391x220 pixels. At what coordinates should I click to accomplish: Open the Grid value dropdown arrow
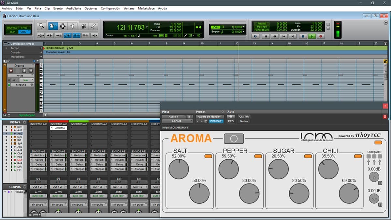point(243,27)
